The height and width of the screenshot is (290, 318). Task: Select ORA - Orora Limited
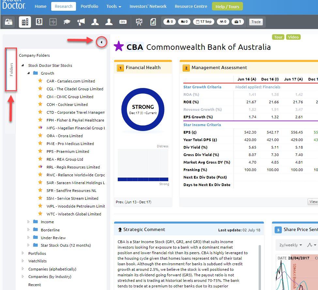(65, 136)
